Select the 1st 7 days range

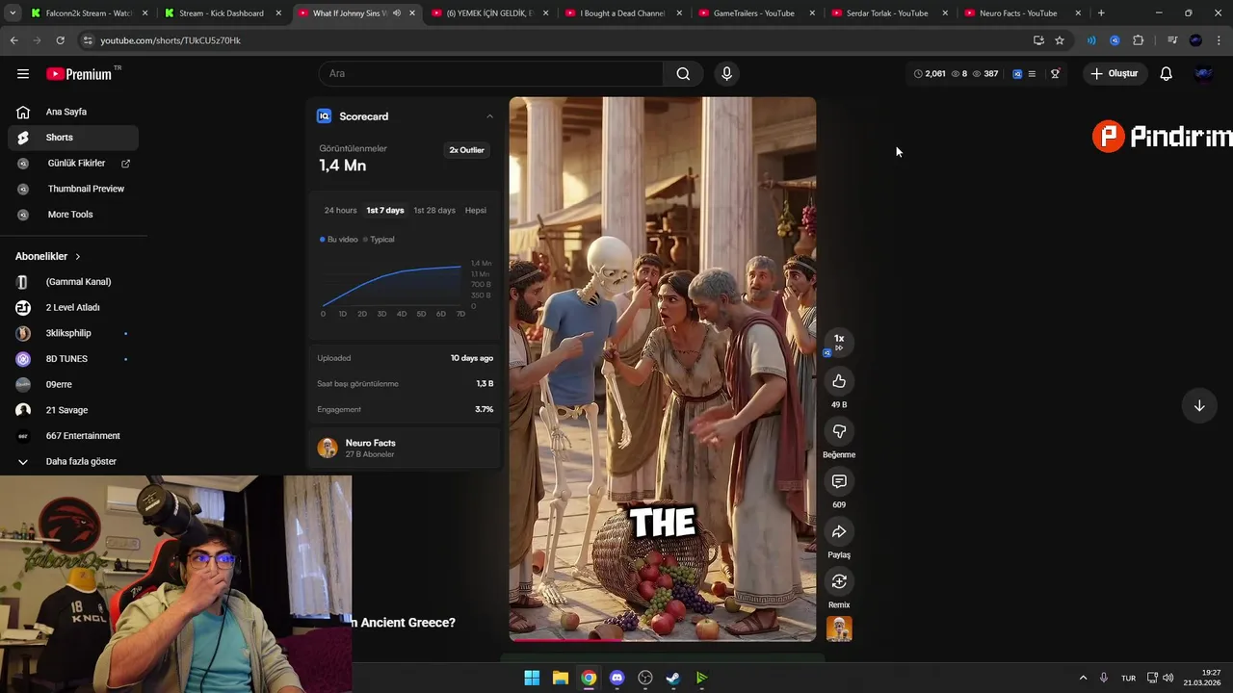click(385, 210)
